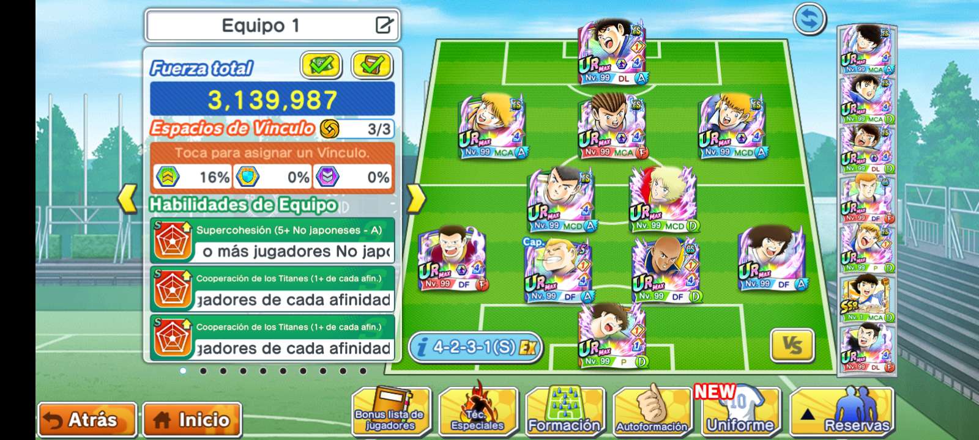Open the VS comparison button
The image size is (979, 440).
pyautogui.click(x=792, y=346)
